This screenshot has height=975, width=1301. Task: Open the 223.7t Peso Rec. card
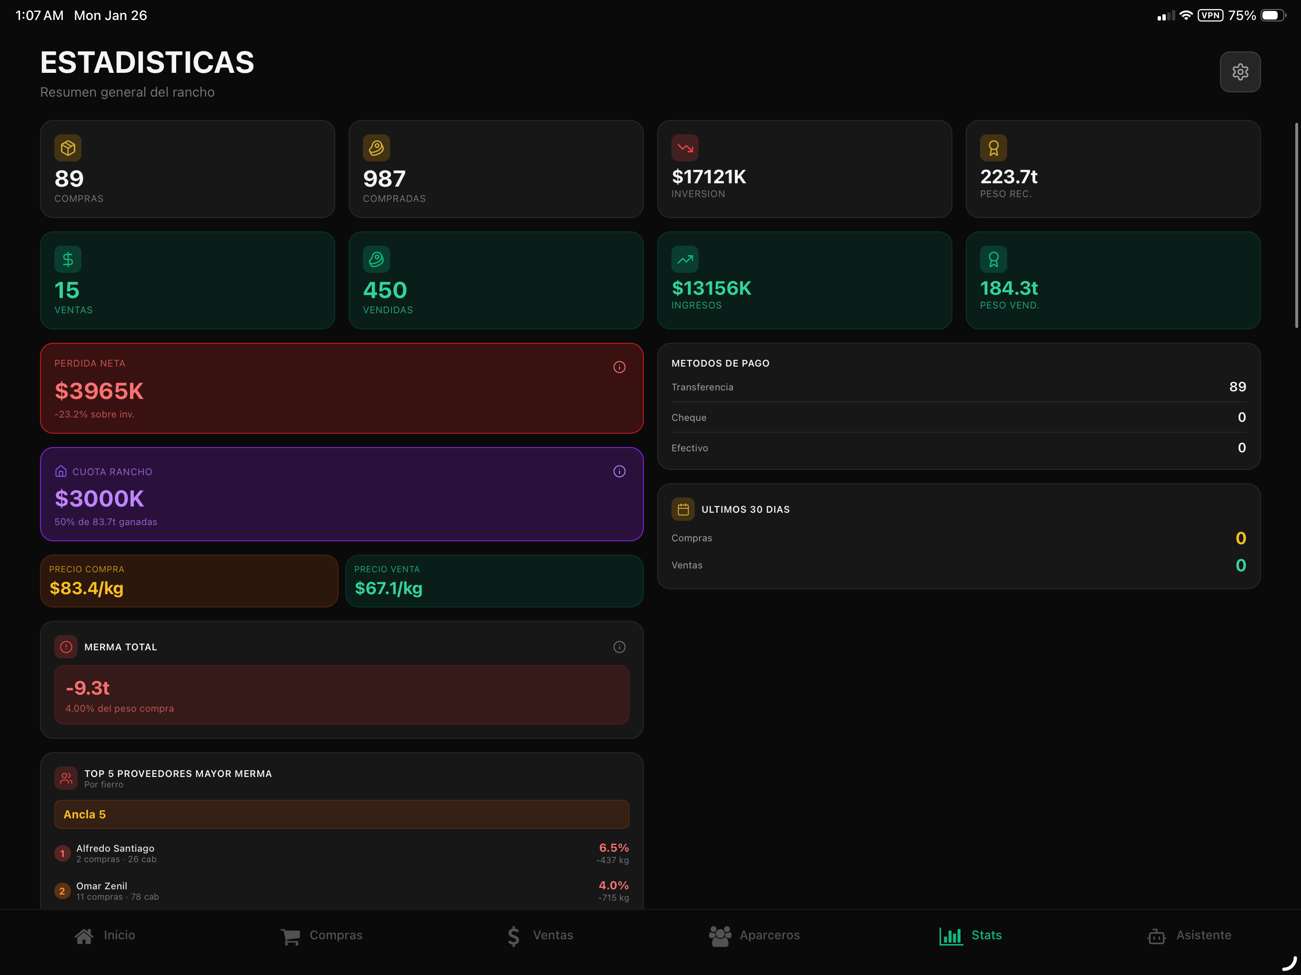point(1113,169)
